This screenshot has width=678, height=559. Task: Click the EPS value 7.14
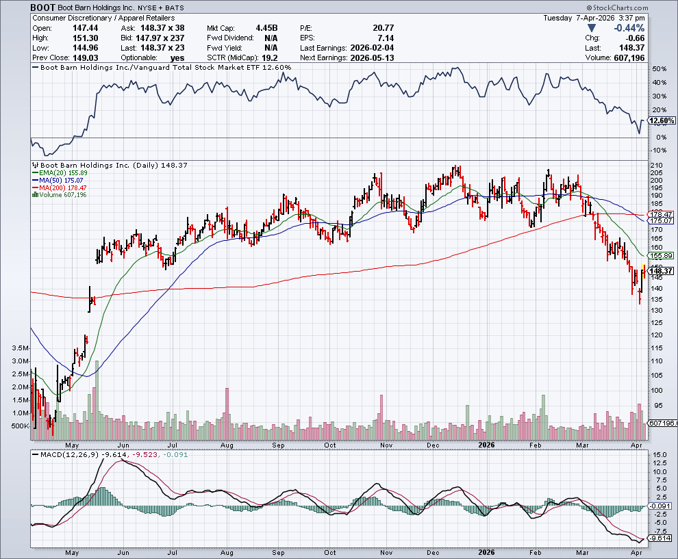click(x=386, y=38)
